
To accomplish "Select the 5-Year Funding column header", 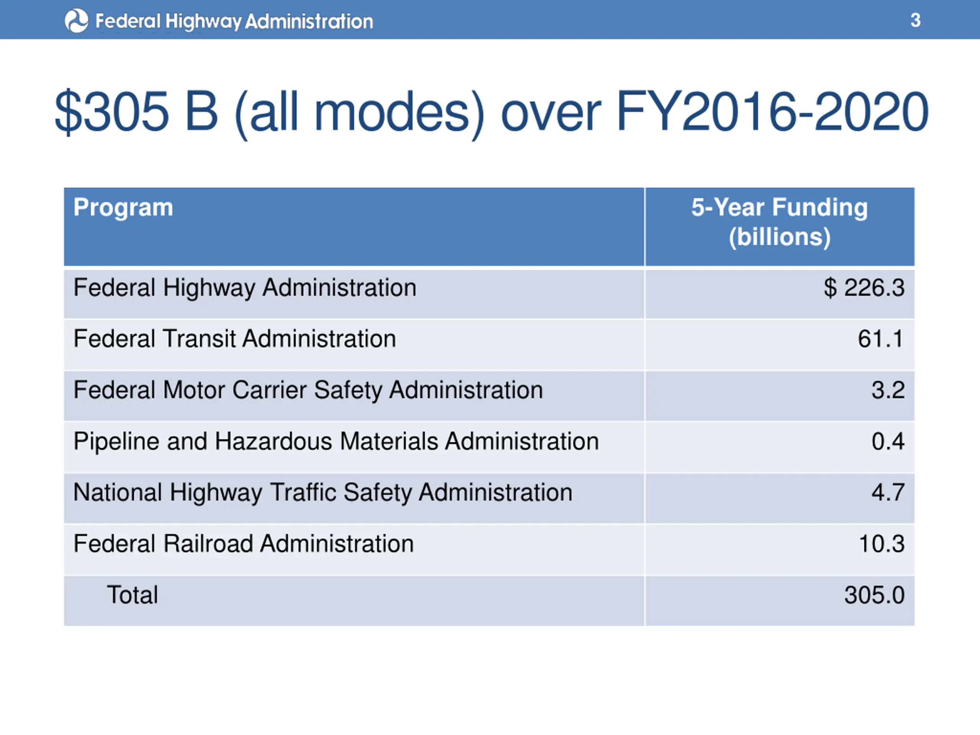I will pos(779,222).
